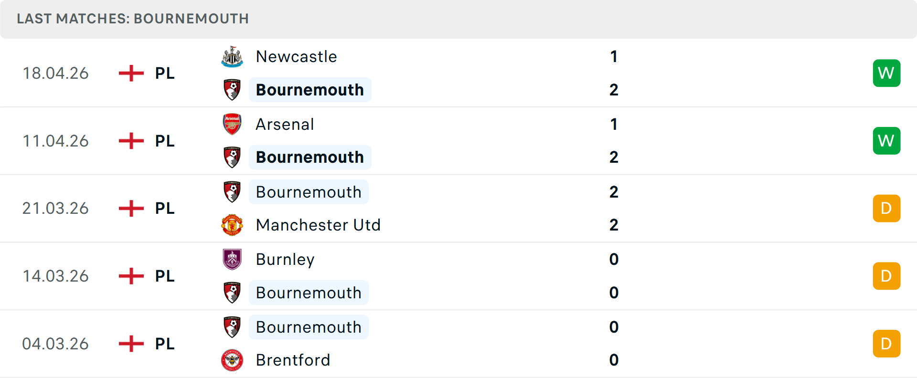The image size is (917, 378).
Task: Click the Newcastle club crest icon
Action: pos(232,57)
